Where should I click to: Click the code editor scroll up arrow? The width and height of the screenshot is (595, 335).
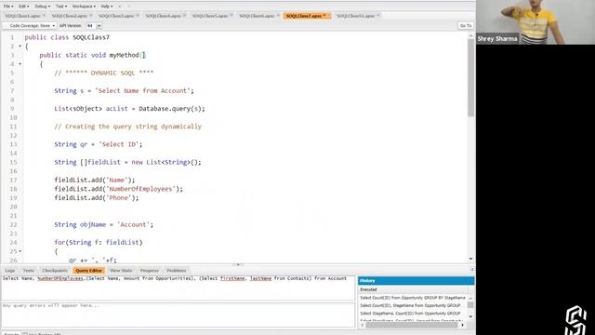[x=470, y=35]
